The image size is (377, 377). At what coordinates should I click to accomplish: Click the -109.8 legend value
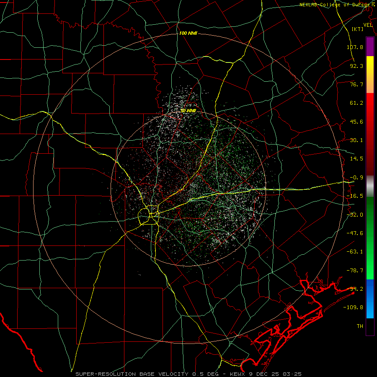click(353, 307)
